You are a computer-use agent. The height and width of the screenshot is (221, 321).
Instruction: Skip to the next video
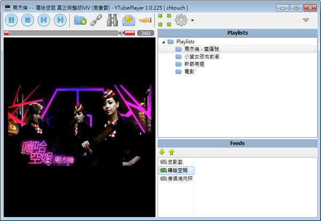(60, 20)
